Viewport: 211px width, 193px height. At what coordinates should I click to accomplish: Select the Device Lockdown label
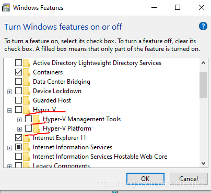[57, 91]
